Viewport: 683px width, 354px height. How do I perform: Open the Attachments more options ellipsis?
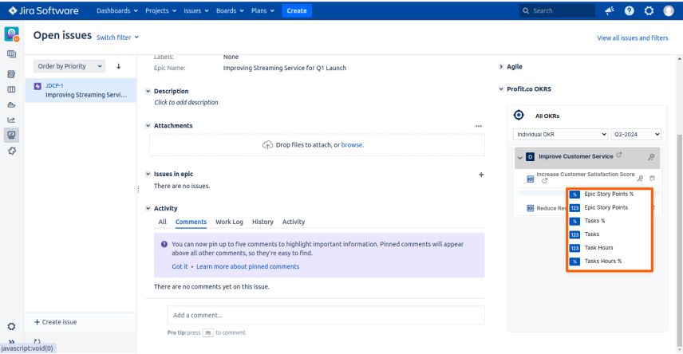click(478, 126)
